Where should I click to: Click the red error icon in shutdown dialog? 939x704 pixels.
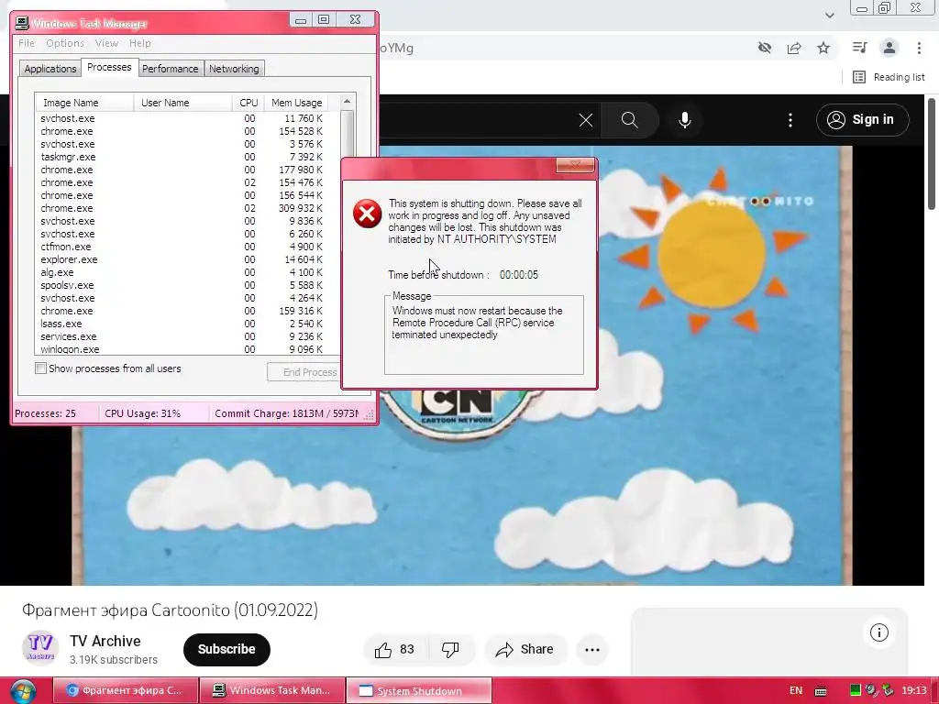(x=367, y=214)
